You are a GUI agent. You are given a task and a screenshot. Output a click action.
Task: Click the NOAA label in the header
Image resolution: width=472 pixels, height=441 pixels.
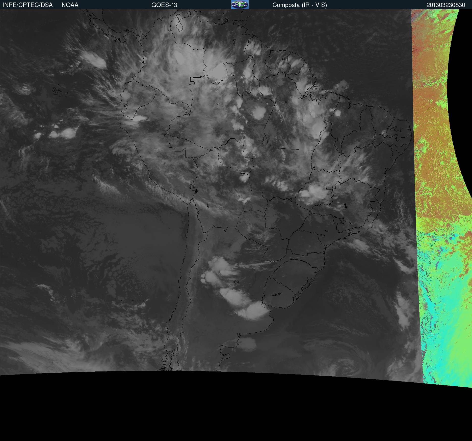coord(70,5)
